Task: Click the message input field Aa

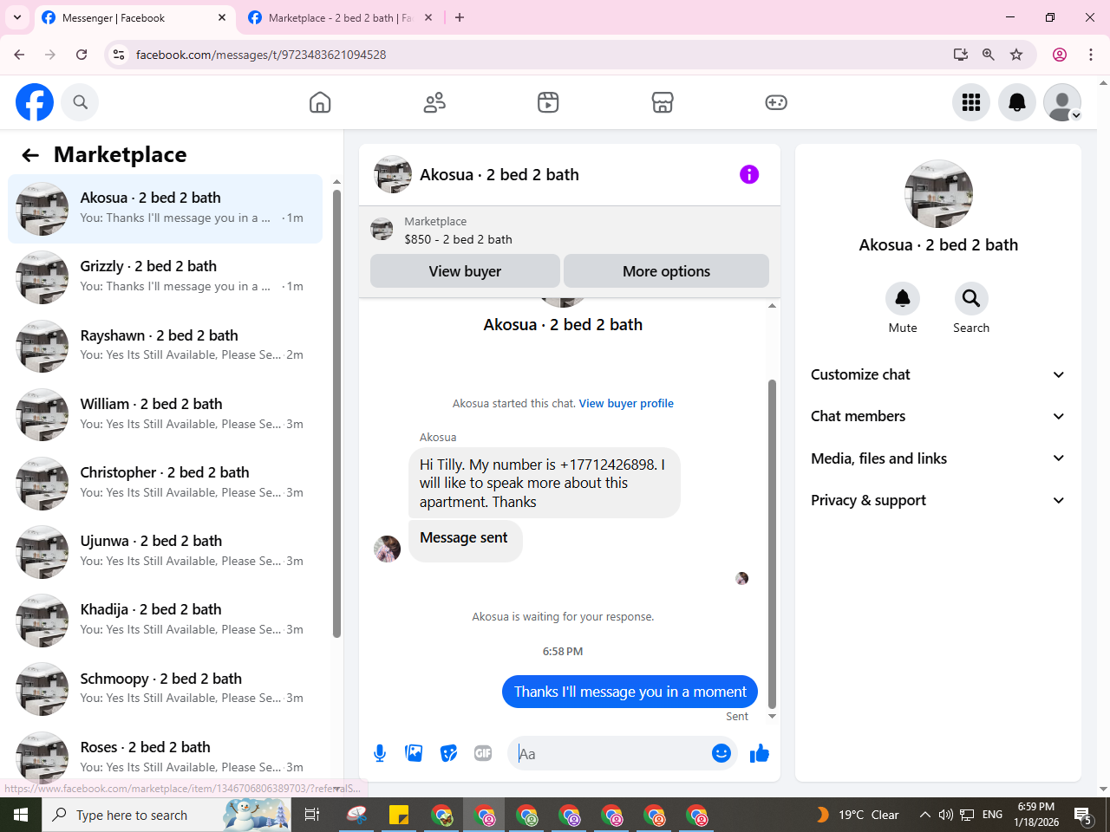Action: (x=609, y=753)
